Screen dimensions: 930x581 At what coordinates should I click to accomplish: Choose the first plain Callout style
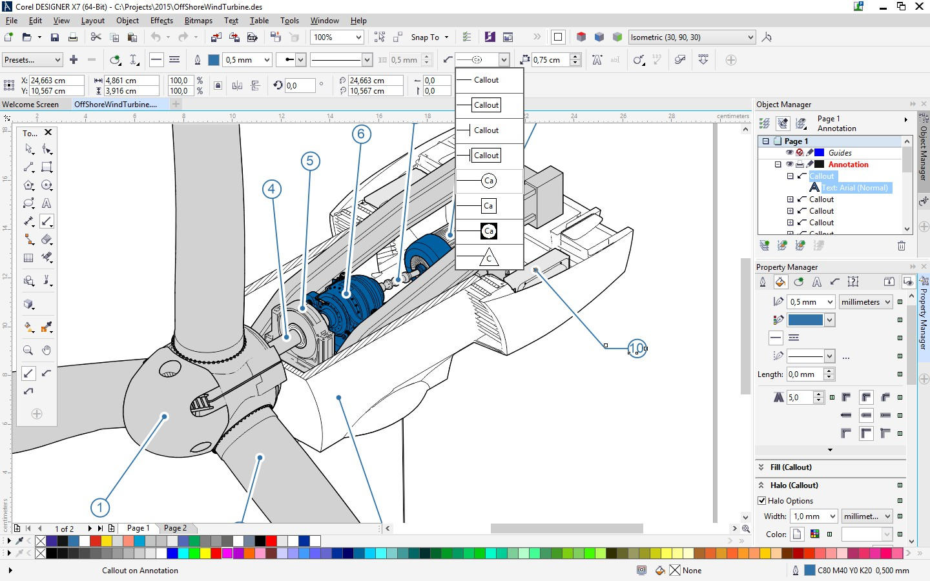(x=489, y=80)
